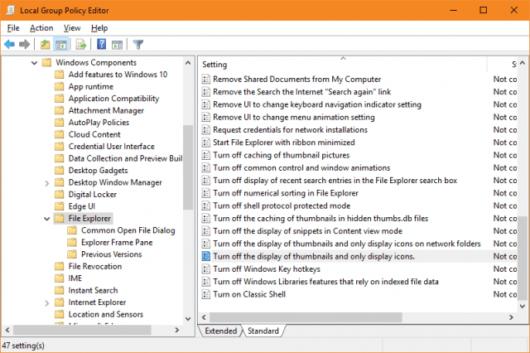Click the Local Group Policy Editor title icon
The width and height of the screenshot is (530, 353).
coord(11,10)
